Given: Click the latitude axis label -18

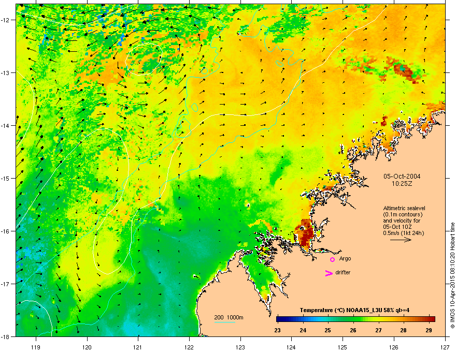Looking at the screenshot, I should 6,337.
